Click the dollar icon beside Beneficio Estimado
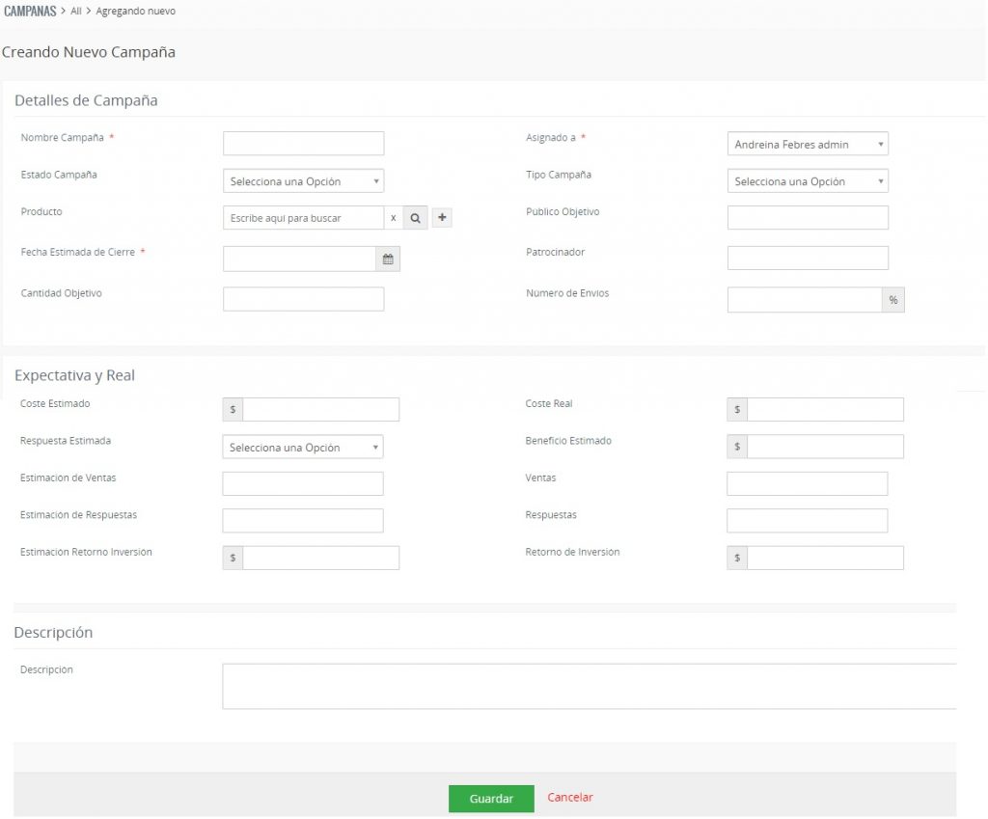This screenshot has width=988, height=819. click(x=737, y=447)
